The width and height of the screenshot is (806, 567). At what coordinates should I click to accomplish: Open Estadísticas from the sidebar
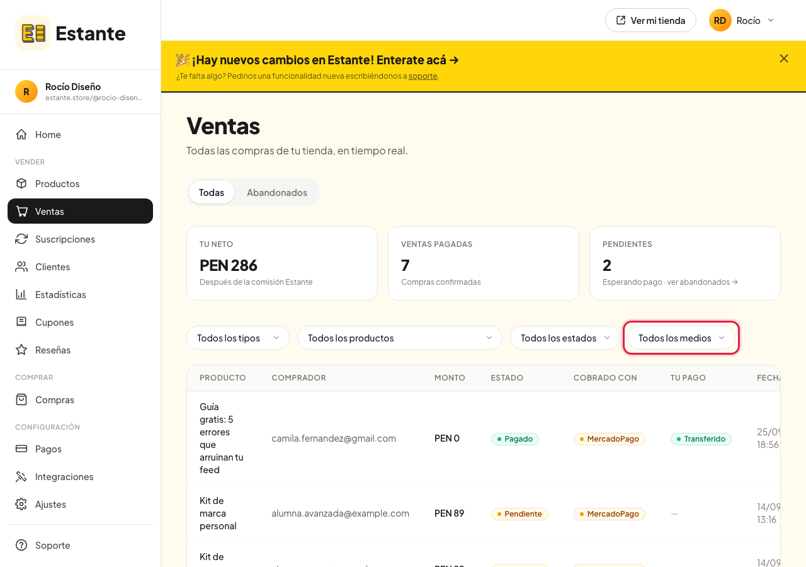[81, 294]
